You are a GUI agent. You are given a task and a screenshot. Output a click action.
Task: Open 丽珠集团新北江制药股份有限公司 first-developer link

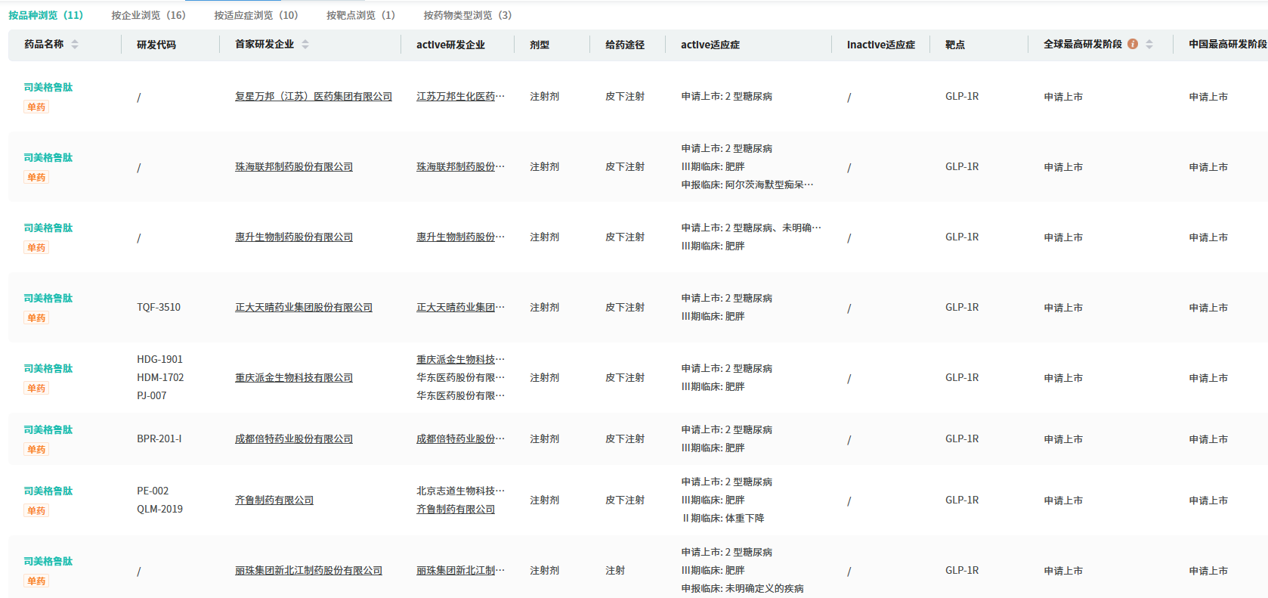click(308, 571)
